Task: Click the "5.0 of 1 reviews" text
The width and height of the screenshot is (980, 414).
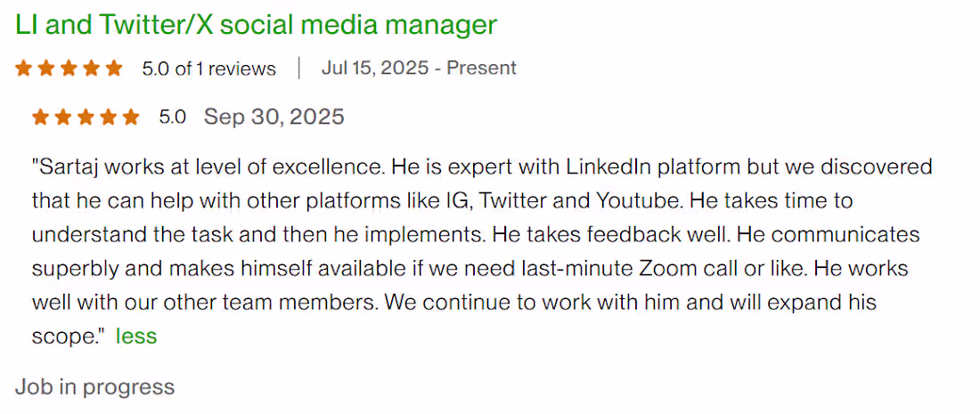Action: coord(208,69)
